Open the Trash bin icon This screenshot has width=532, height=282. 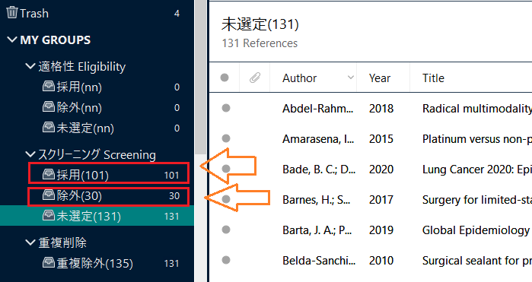pyautogui.click(x=12, y=12)
